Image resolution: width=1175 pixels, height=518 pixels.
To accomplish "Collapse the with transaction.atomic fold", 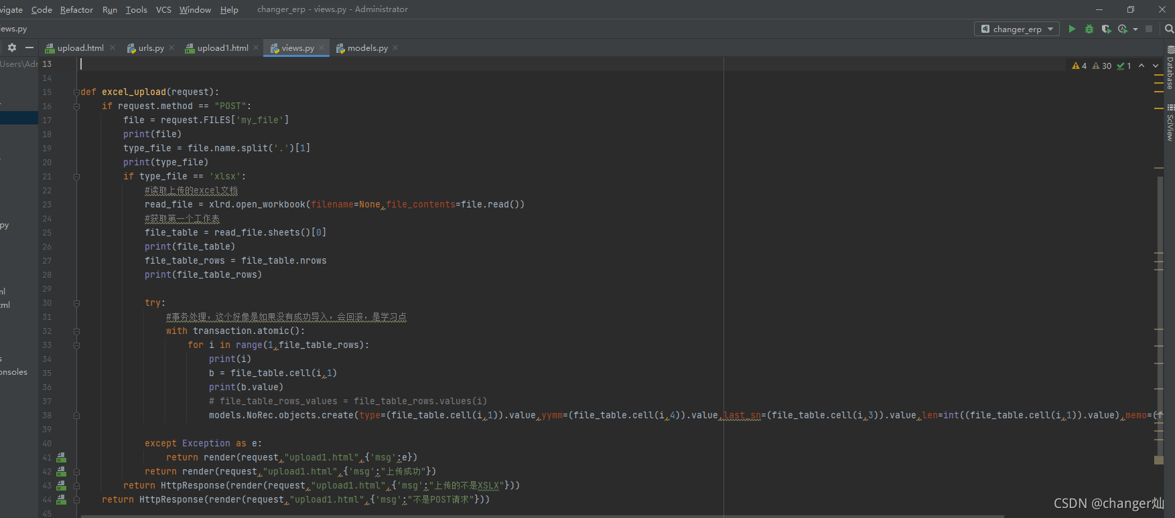I will tap(76, 331).
